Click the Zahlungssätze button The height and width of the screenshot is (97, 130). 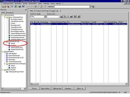click(57, 88)
